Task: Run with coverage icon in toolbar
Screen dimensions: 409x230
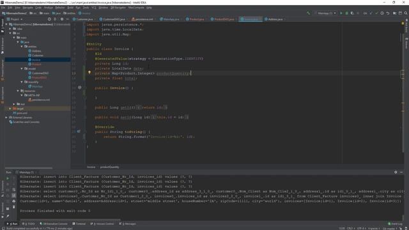Action: (352, 13)
